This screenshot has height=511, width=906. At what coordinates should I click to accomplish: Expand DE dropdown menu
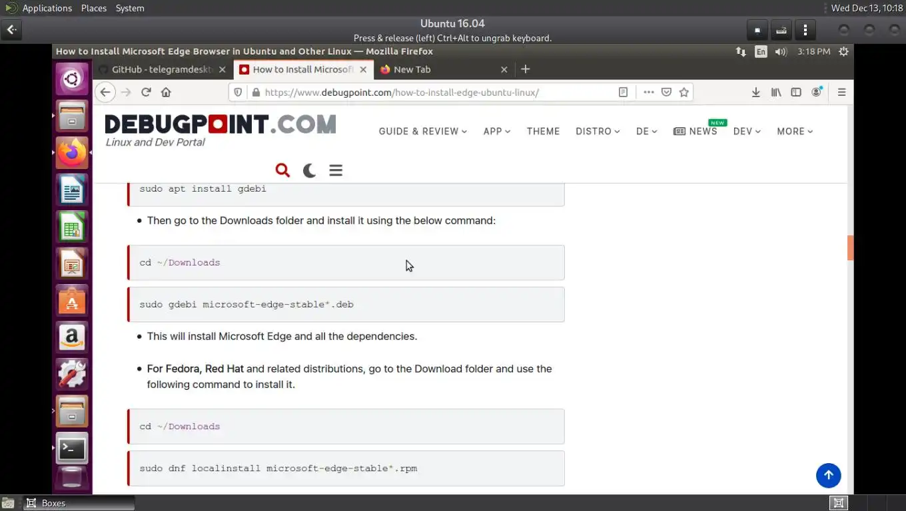[646, 131]
